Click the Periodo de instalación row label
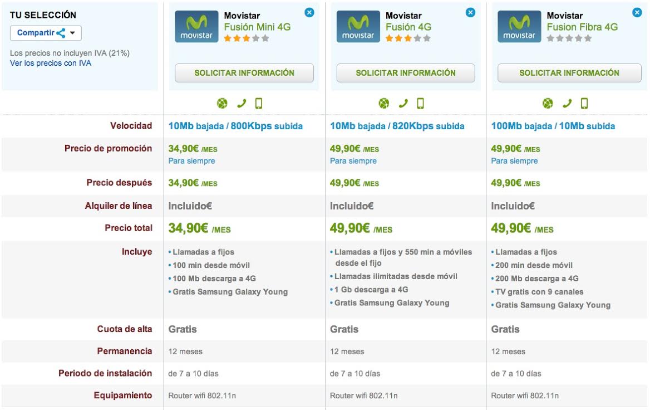 [105, 373]
